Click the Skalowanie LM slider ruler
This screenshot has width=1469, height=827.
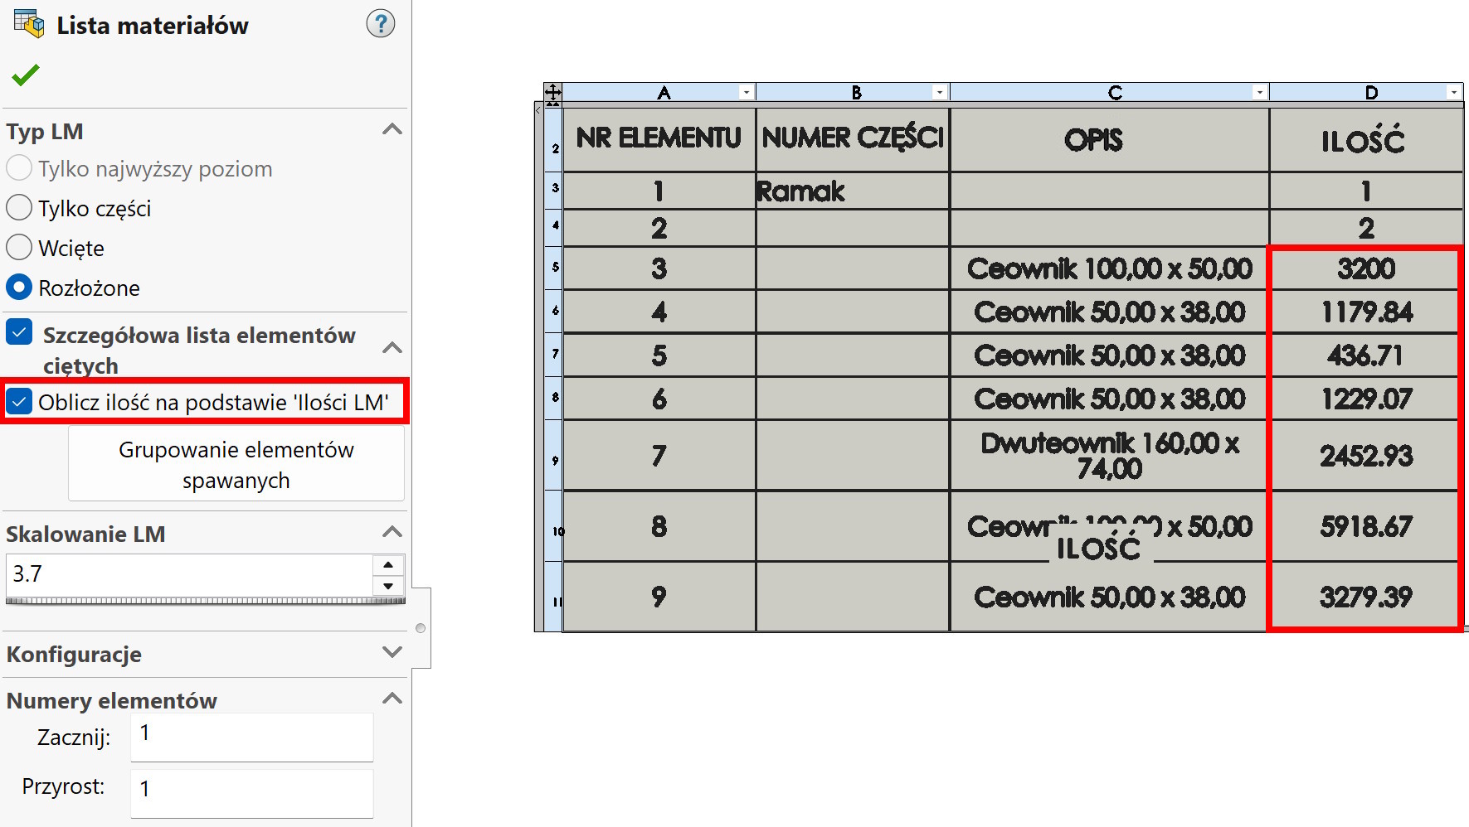pyautogui.click(x=205, y=601)
